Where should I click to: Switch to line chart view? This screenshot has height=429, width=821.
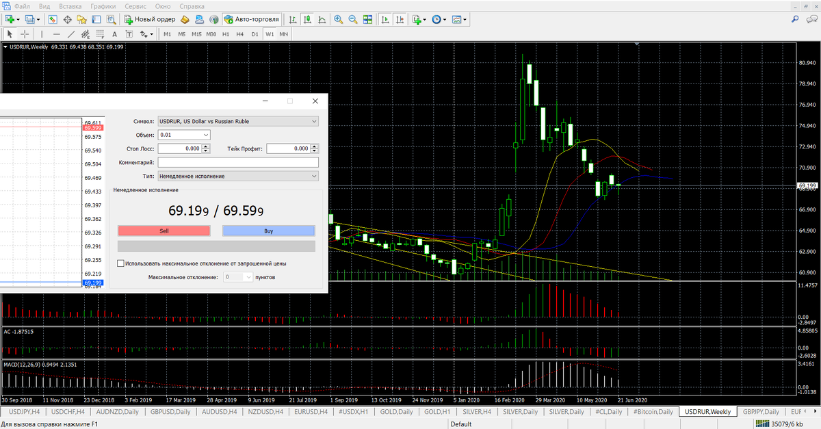click(322, 19)
